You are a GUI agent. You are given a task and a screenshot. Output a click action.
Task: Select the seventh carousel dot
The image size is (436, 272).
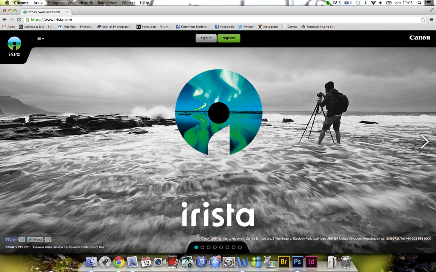pos(233,247)
